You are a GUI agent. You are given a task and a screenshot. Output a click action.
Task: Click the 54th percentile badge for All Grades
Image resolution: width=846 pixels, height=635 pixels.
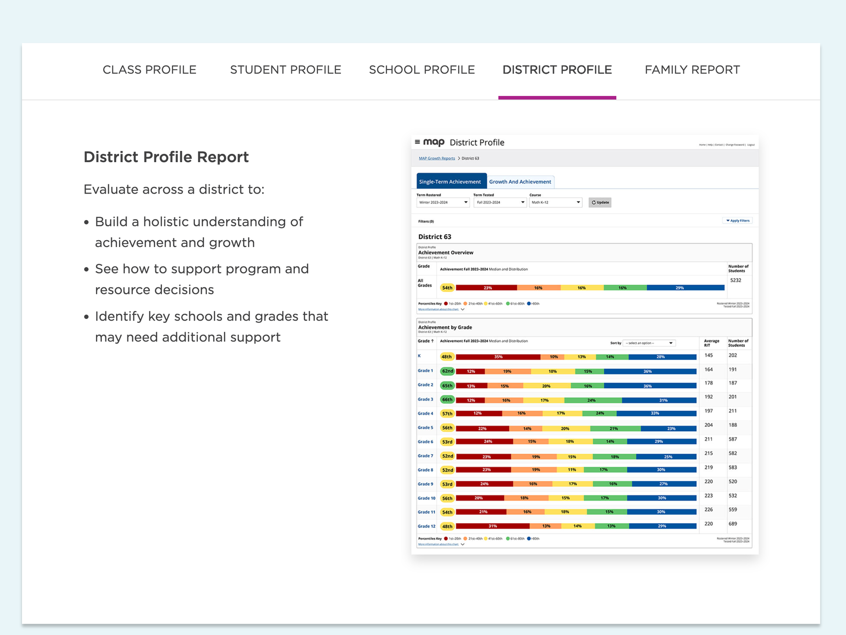pos(447,288)
